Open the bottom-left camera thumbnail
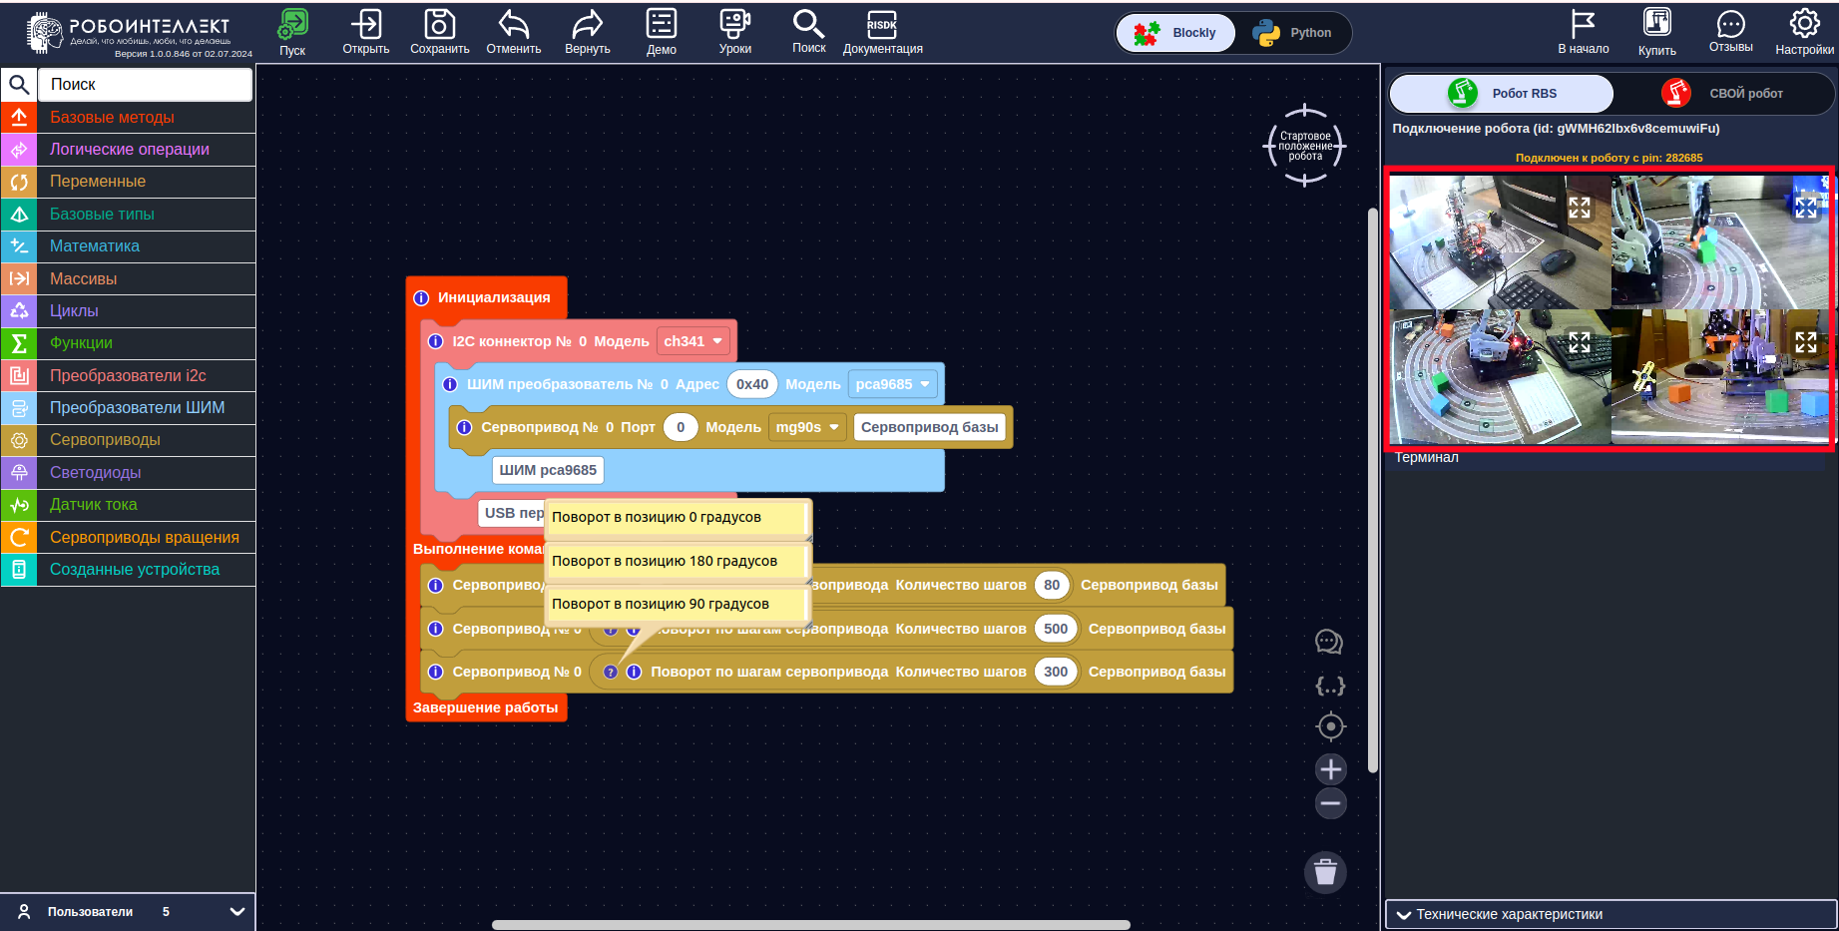 click(x=1500, y=377)
